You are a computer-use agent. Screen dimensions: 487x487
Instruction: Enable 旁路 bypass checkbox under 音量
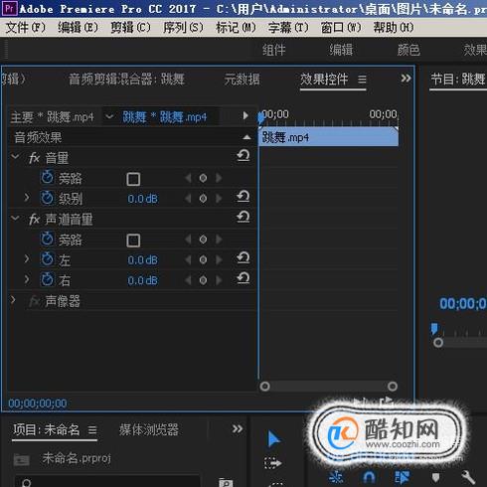pyautogui.click(x=133, y=179)
